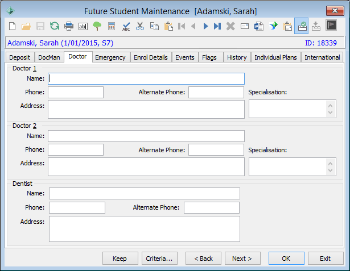The height and width of the screenshot is (271, 350).
Task: Open the Enrol Details tab
Action: 151,57
